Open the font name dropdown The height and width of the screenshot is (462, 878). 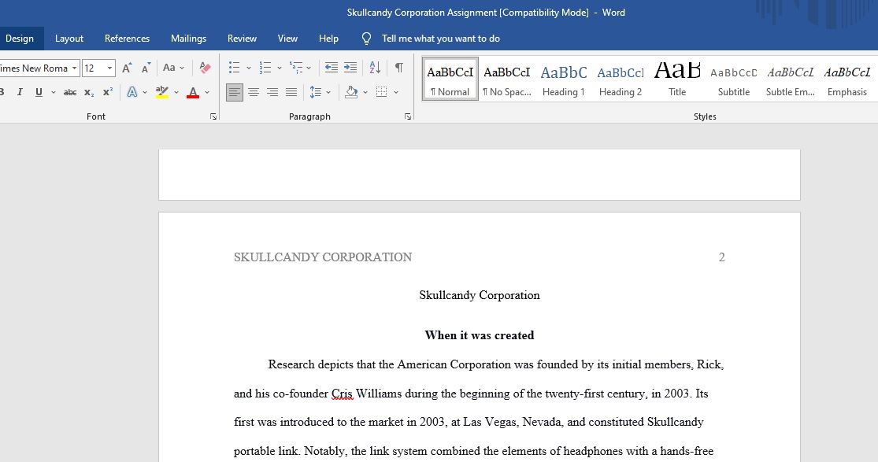74,68
